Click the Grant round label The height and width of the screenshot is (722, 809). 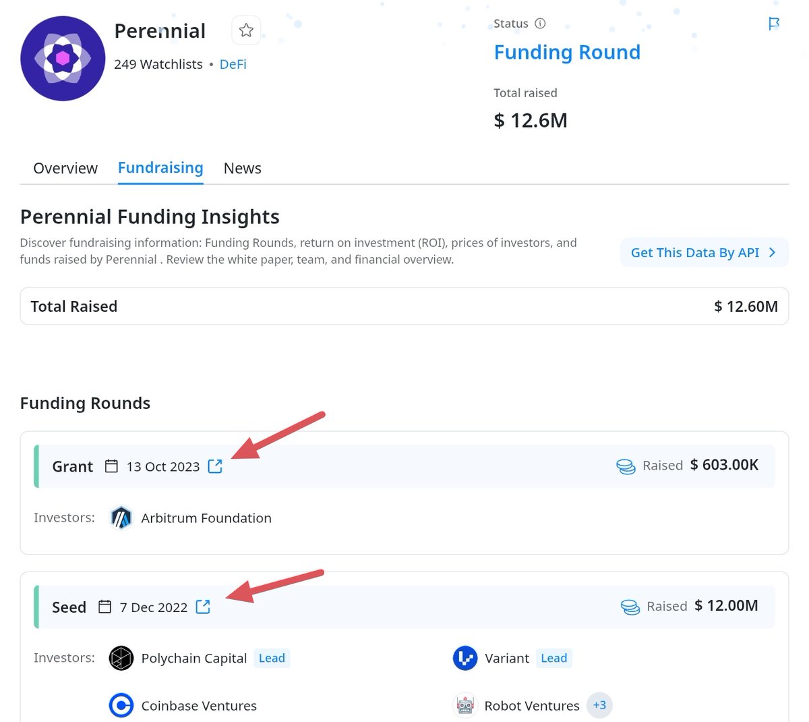[x=73, y=466]
